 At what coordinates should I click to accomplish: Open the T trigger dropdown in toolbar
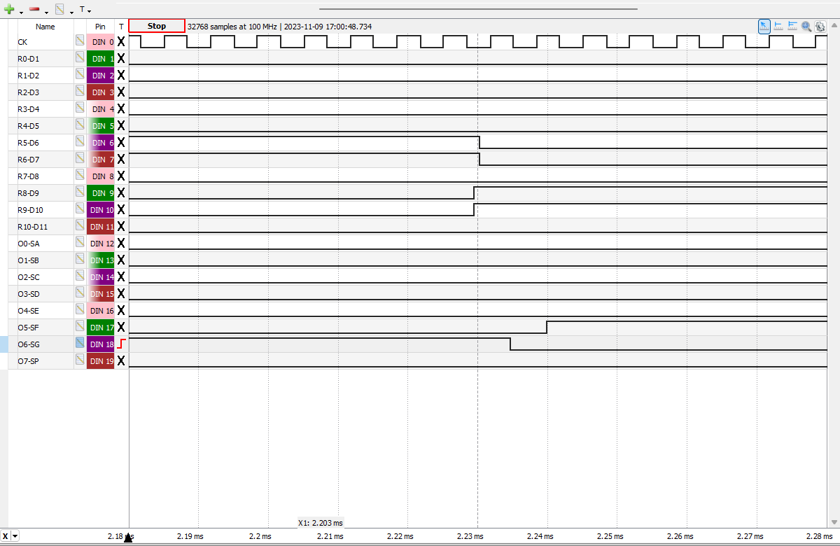point(85,10)
